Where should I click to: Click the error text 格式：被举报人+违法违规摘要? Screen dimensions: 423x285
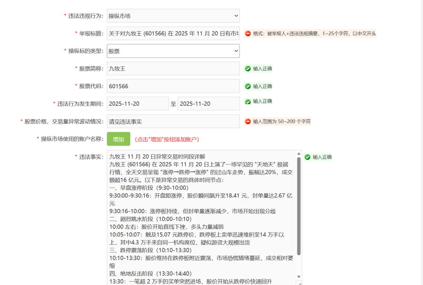click(x=315, y=33)
